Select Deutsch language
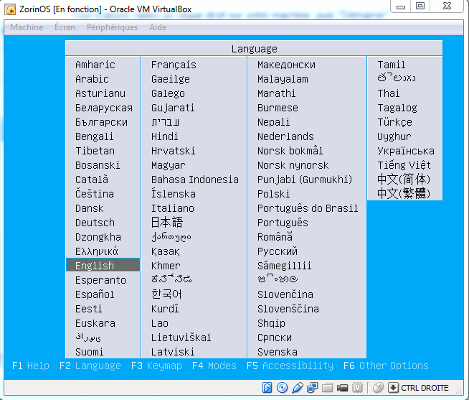Image resolution: width=469 pixels, height=400 pixels. 95,223
